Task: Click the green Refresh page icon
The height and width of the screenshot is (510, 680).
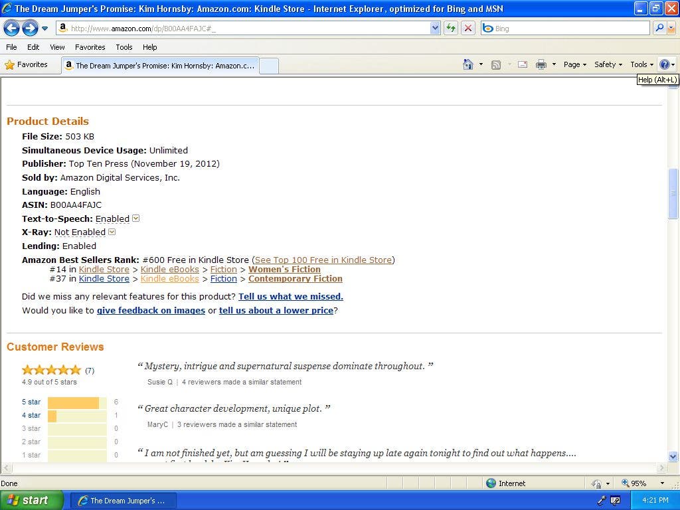Action: (x=452, y=28)
